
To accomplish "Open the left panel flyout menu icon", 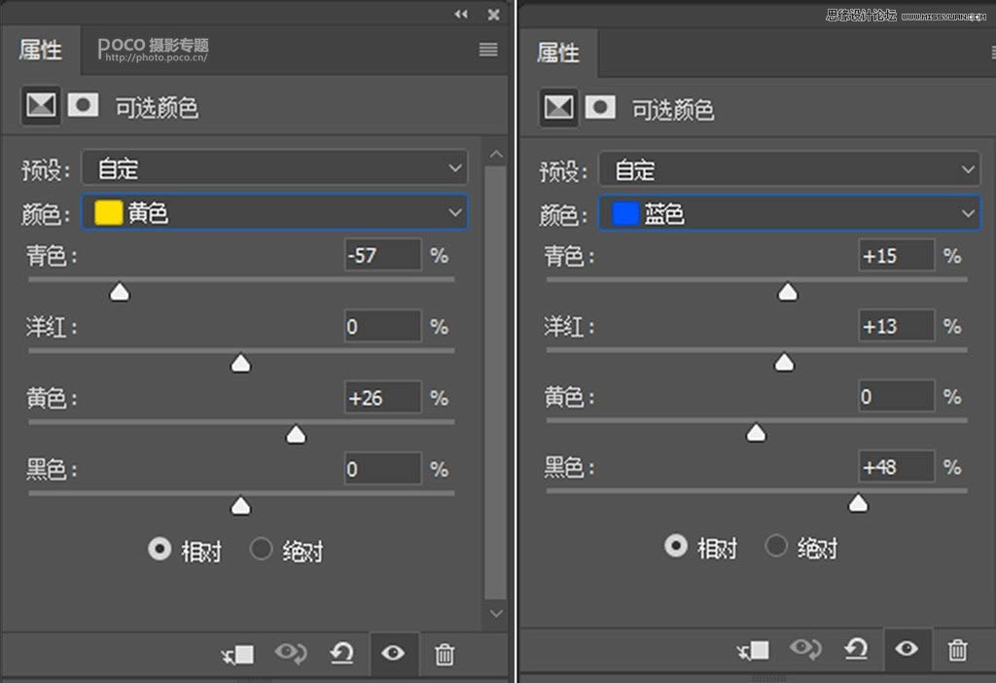I will point(488,50).
